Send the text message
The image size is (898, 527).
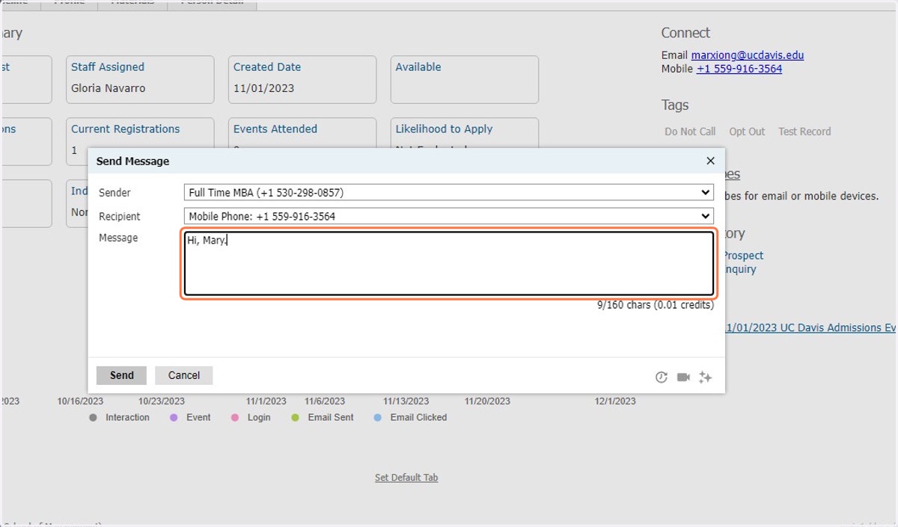[121, 375]
